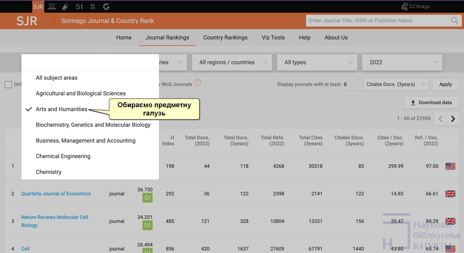The width and height of the screenshot is (464, 253).
Task: Open the institutions building icon in top bar
Action: coord(51,7)
